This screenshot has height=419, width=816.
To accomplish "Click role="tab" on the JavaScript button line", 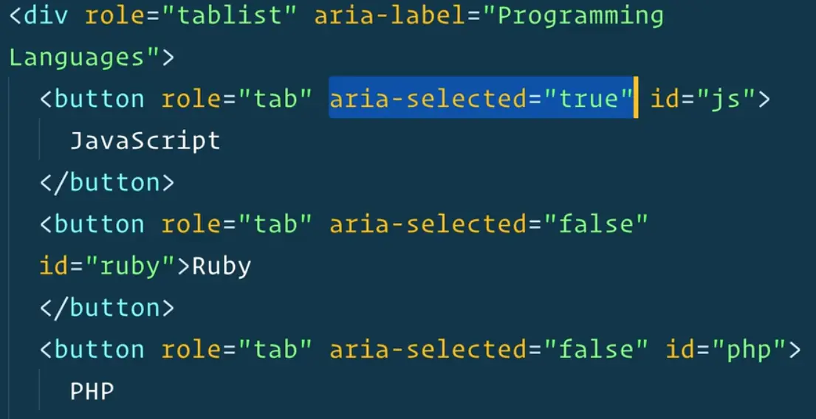I will coord(236,99).
